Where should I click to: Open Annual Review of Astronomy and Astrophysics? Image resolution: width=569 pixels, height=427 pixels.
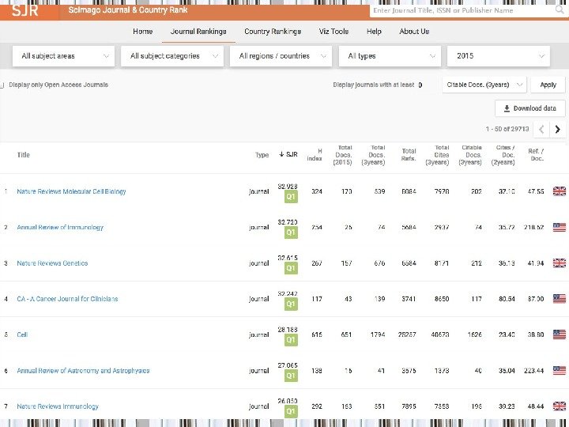click(83, 370)
